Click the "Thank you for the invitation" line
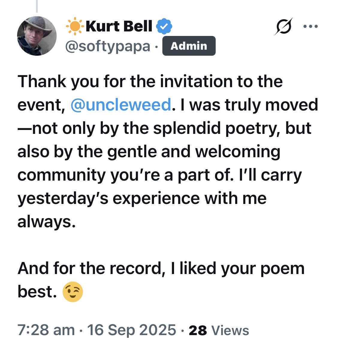The image size is (337, 345). click(x=150, y=81)
